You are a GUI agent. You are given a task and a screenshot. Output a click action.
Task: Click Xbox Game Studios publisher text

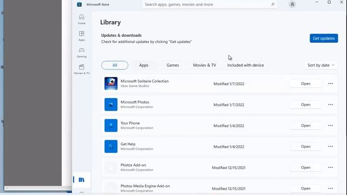click(135, 86)
